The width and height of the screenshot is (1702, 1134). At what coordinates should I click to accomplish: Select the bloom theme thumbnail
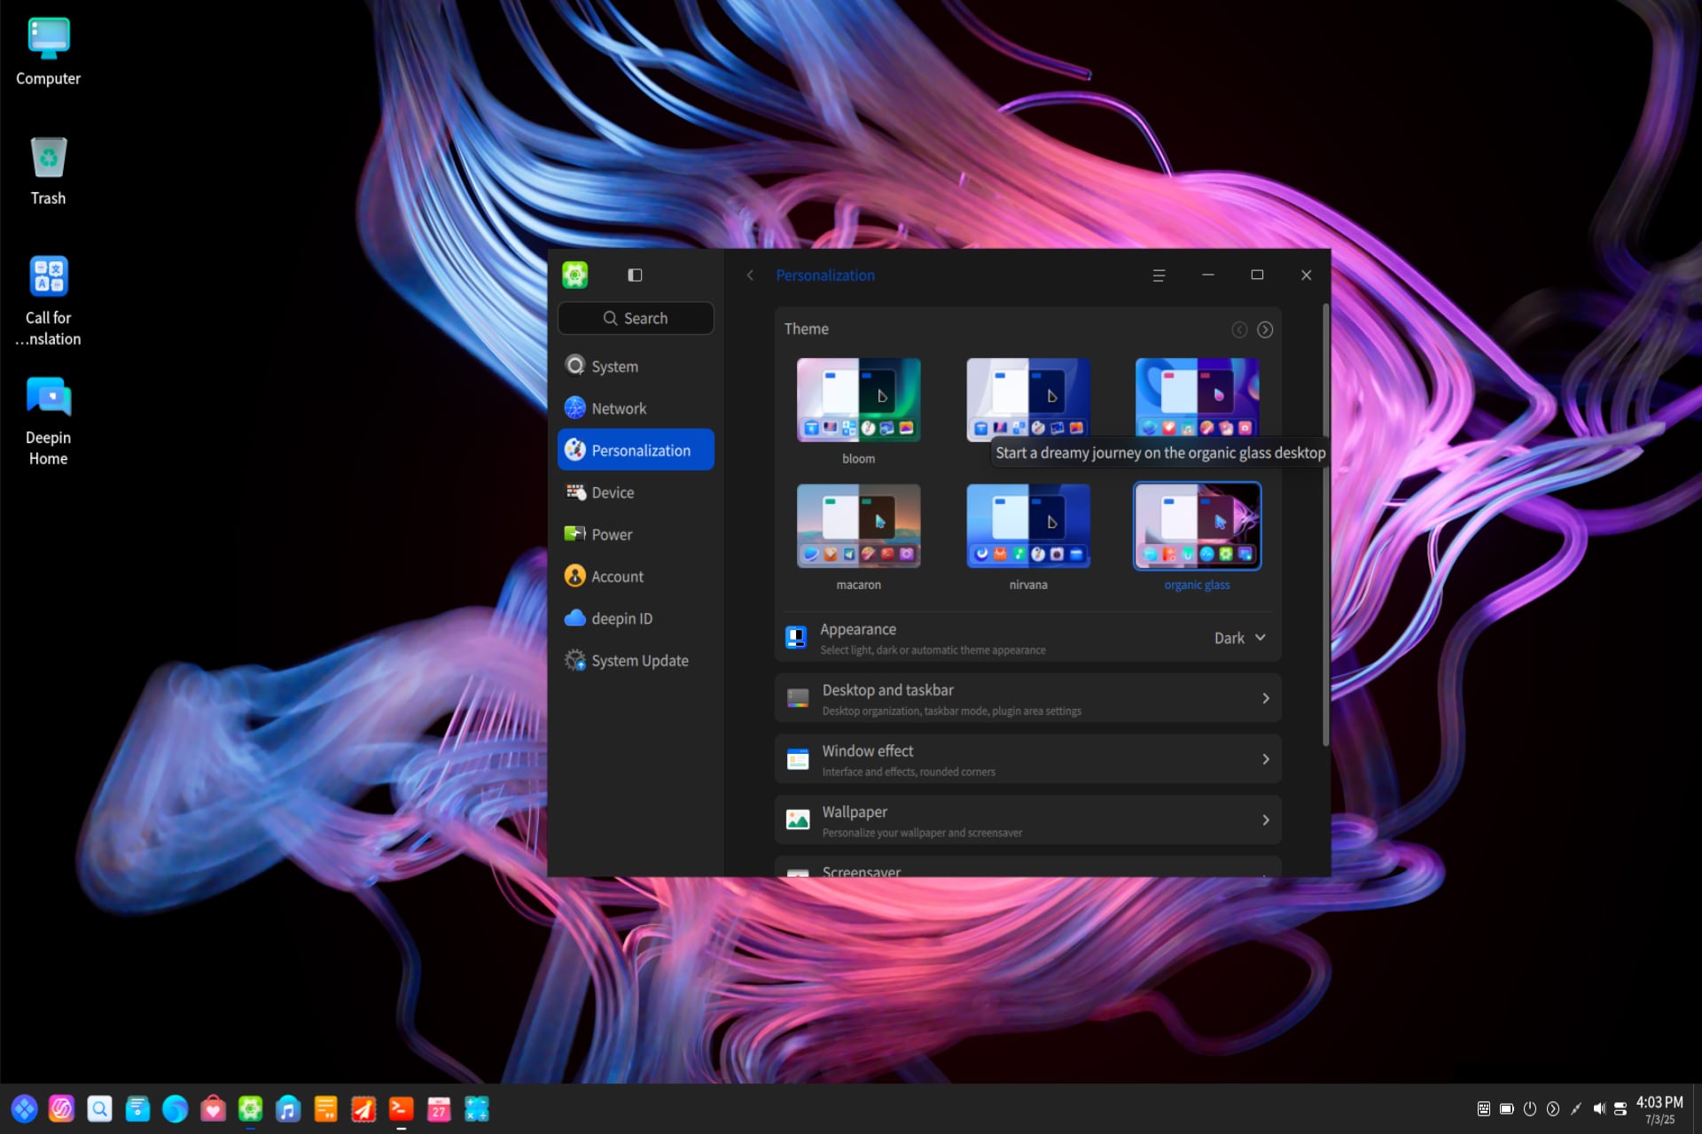pos(857,400)
